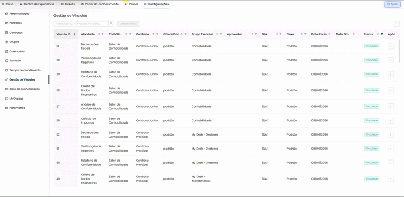
Task: Click 'Análise de Conformidade' activity cell
Action: click(91, 106)
